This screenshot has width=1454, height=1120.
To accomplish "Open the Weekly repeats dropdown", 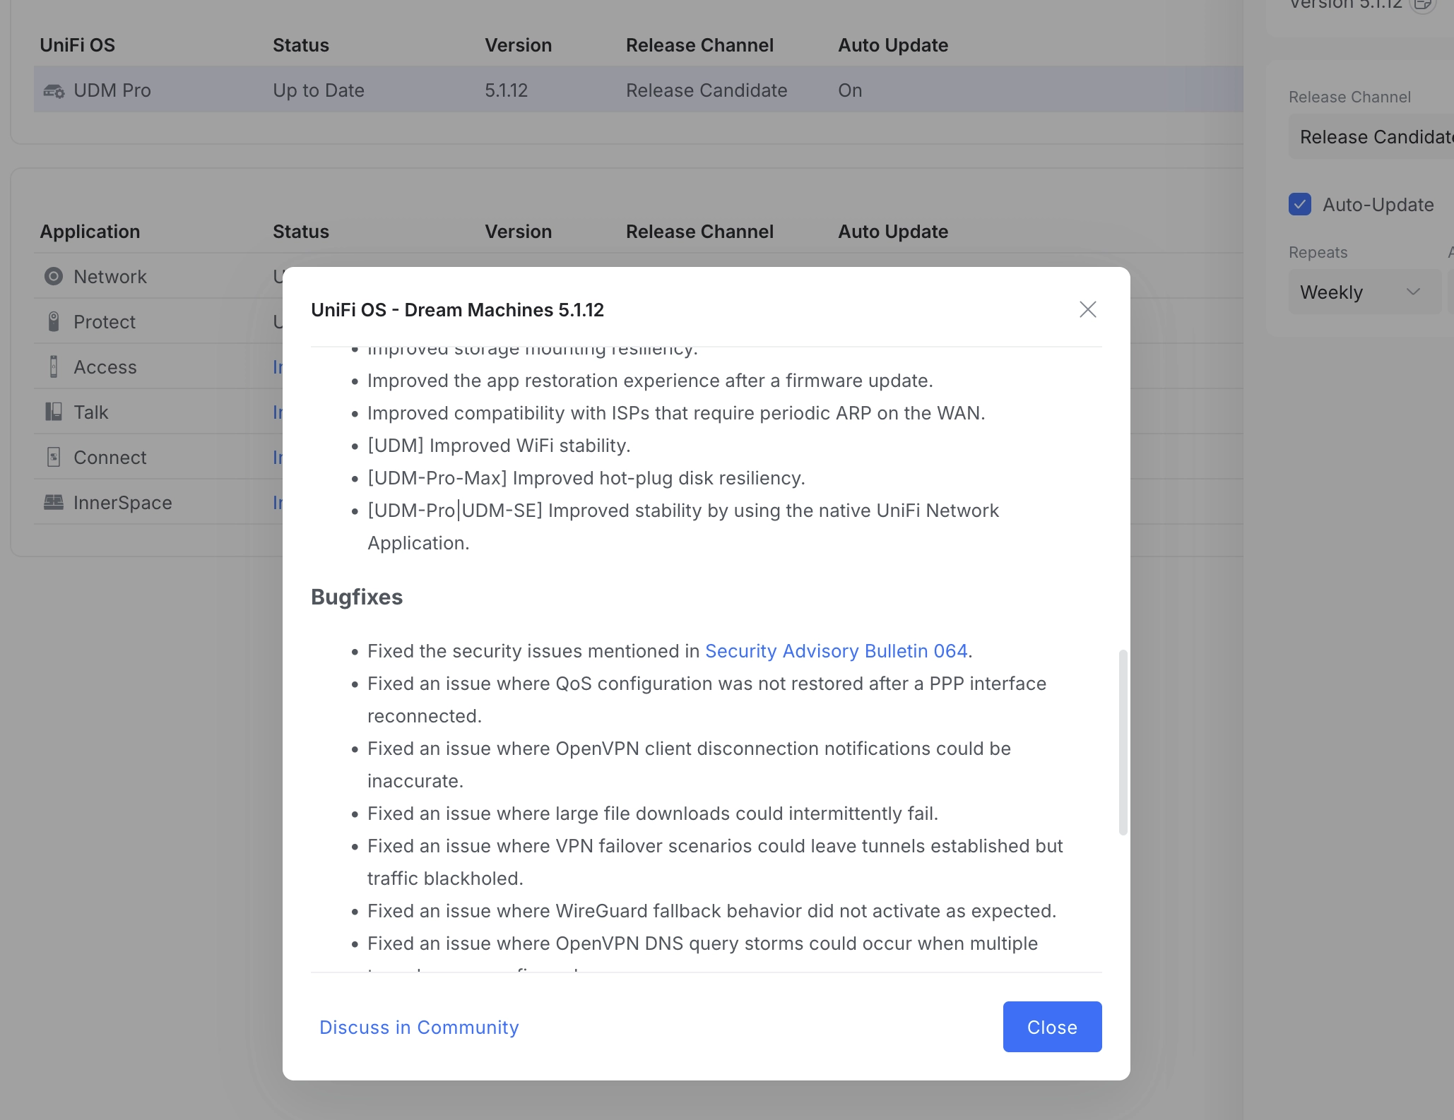I will pos(1364,292).
